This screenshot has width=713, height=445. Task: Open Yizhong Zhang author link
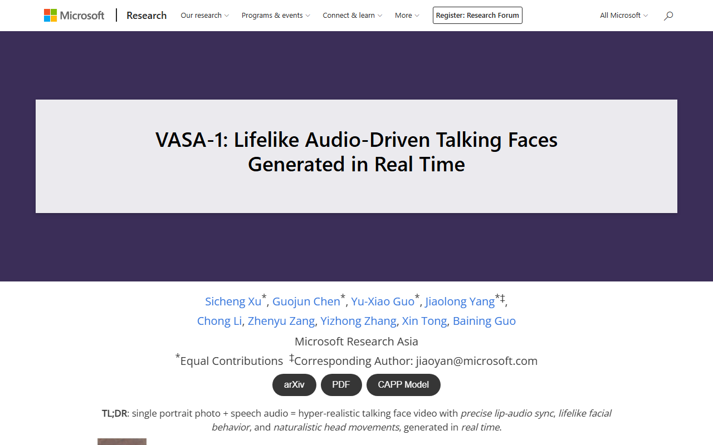point(358,321)
